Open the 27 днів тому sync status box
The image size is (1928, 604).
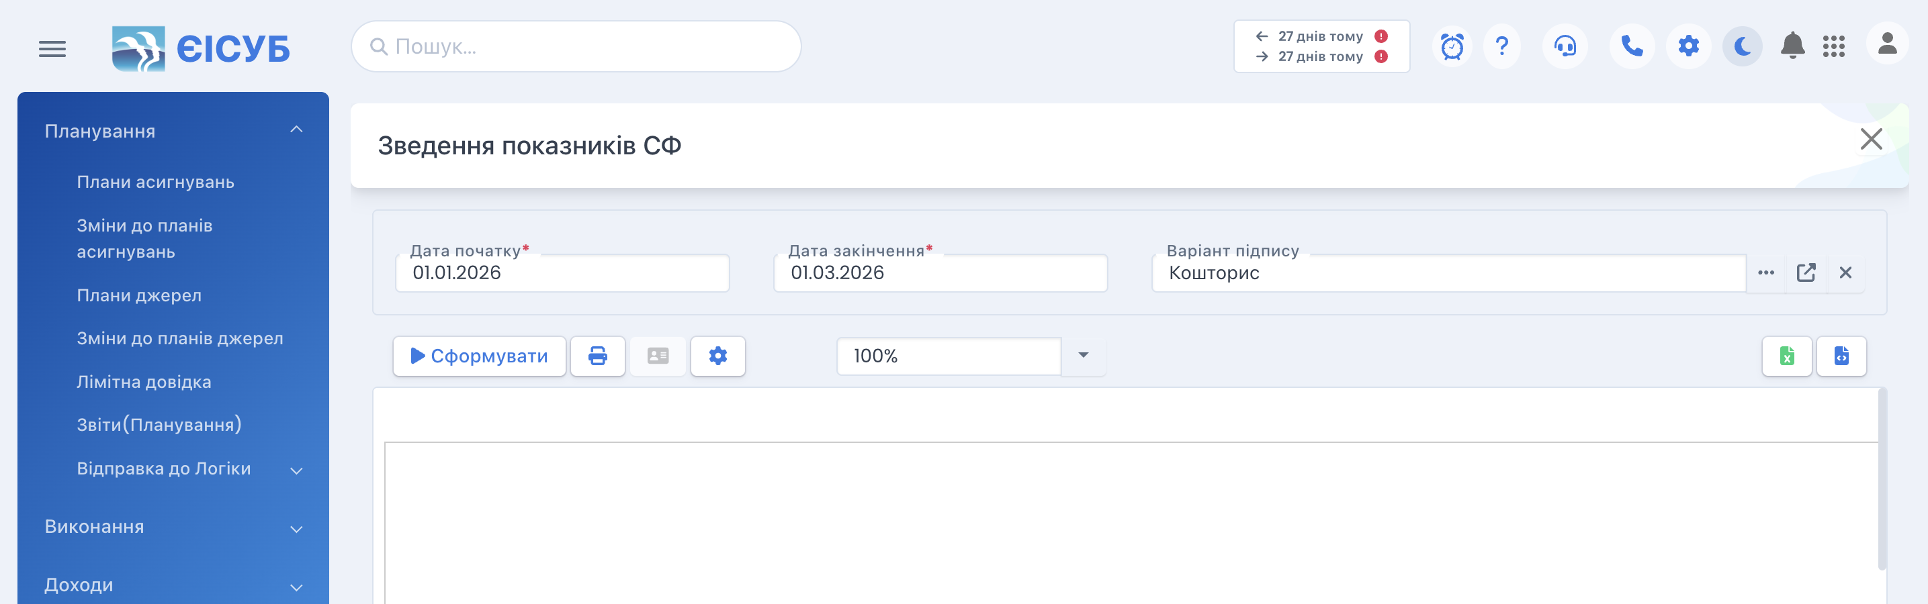1322,46
